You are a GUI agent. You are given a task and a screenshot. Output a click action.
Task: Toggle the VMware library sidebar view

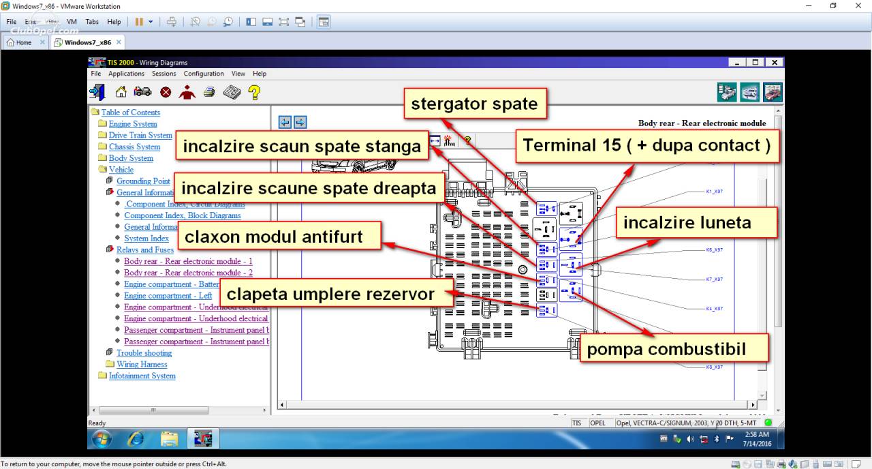[x=251, y=22]
